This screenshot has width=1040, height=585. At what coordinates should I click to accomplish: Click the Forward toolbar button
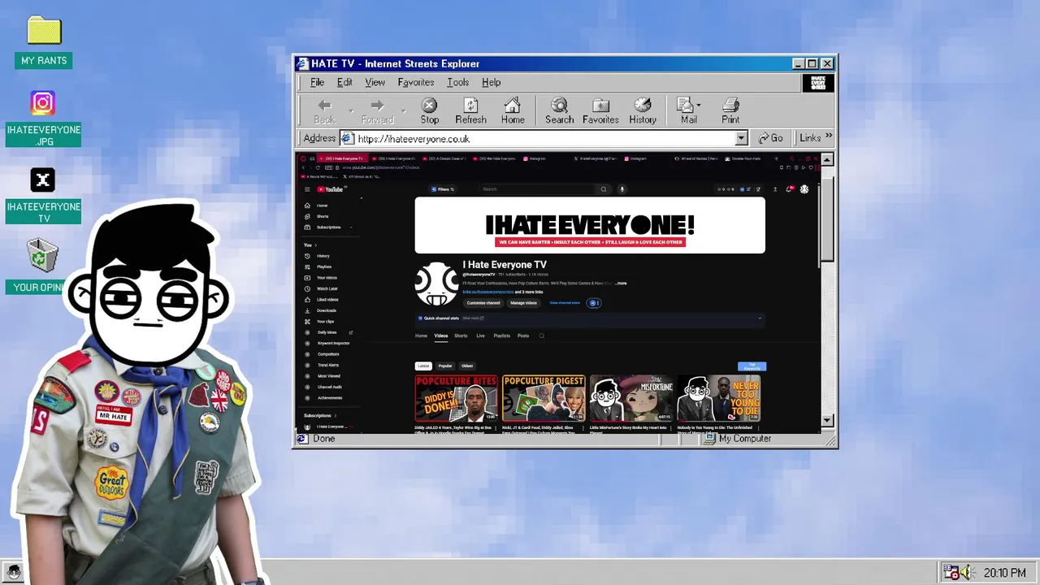[377, 111]
